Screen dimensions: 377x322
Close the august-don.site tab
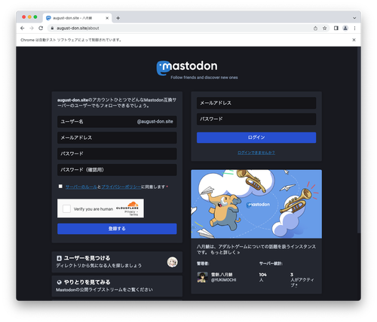(x=107, y=18)
